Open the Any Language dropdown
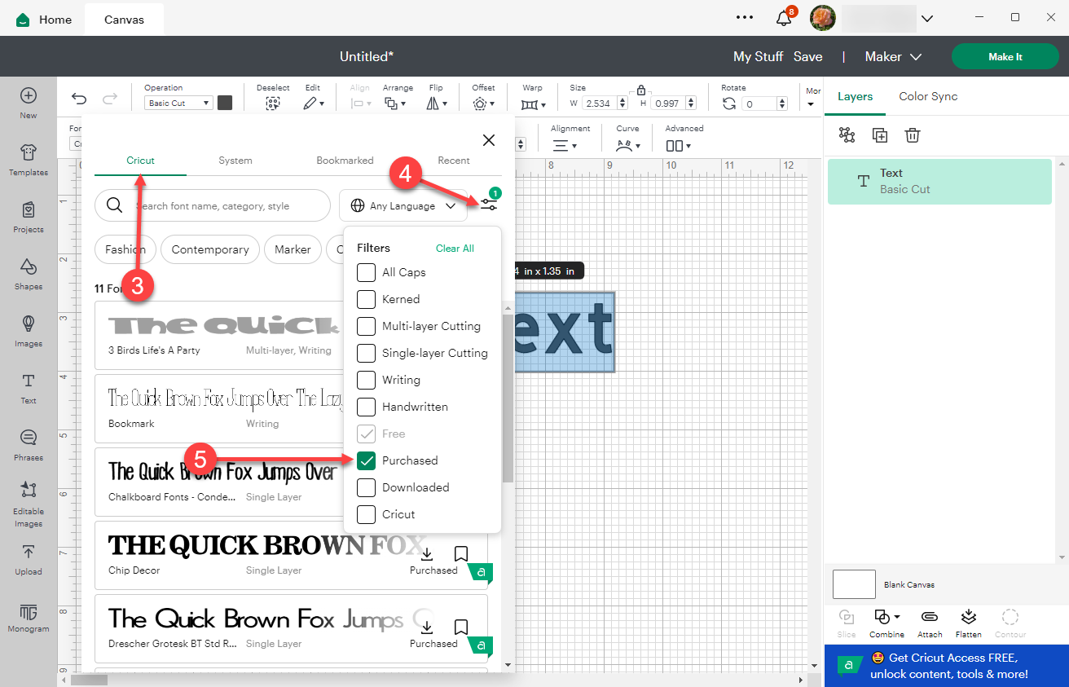 403,205
